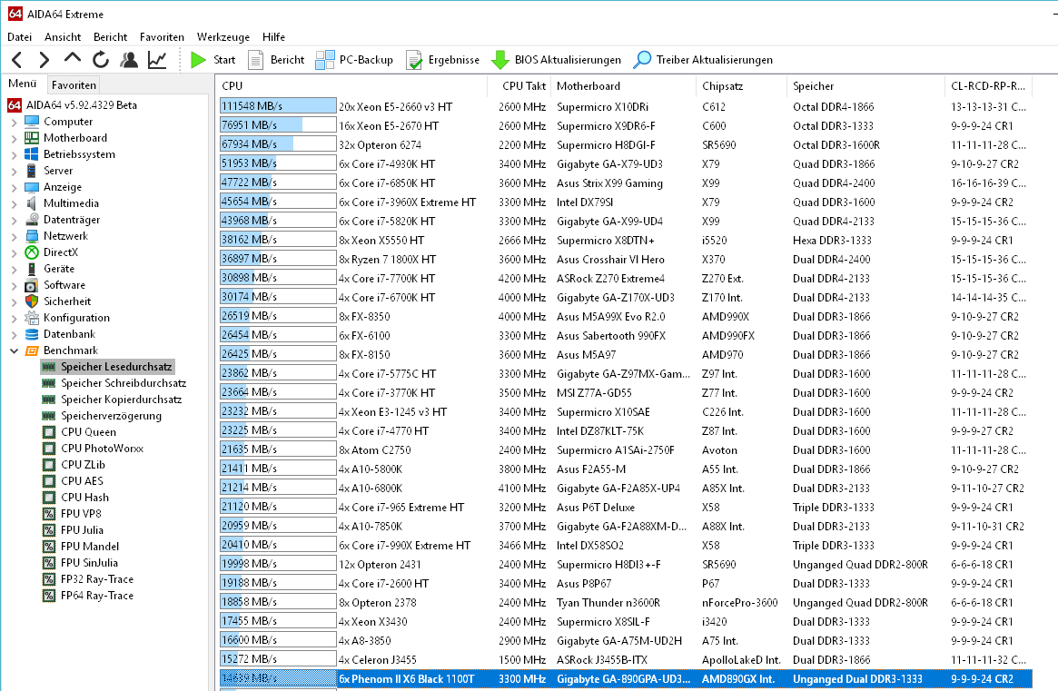This screenshot has width=1058, height=691.
Task: Select the 20x Xeon E5-2660 v3 HT row
Action: [x=626, y=106]
